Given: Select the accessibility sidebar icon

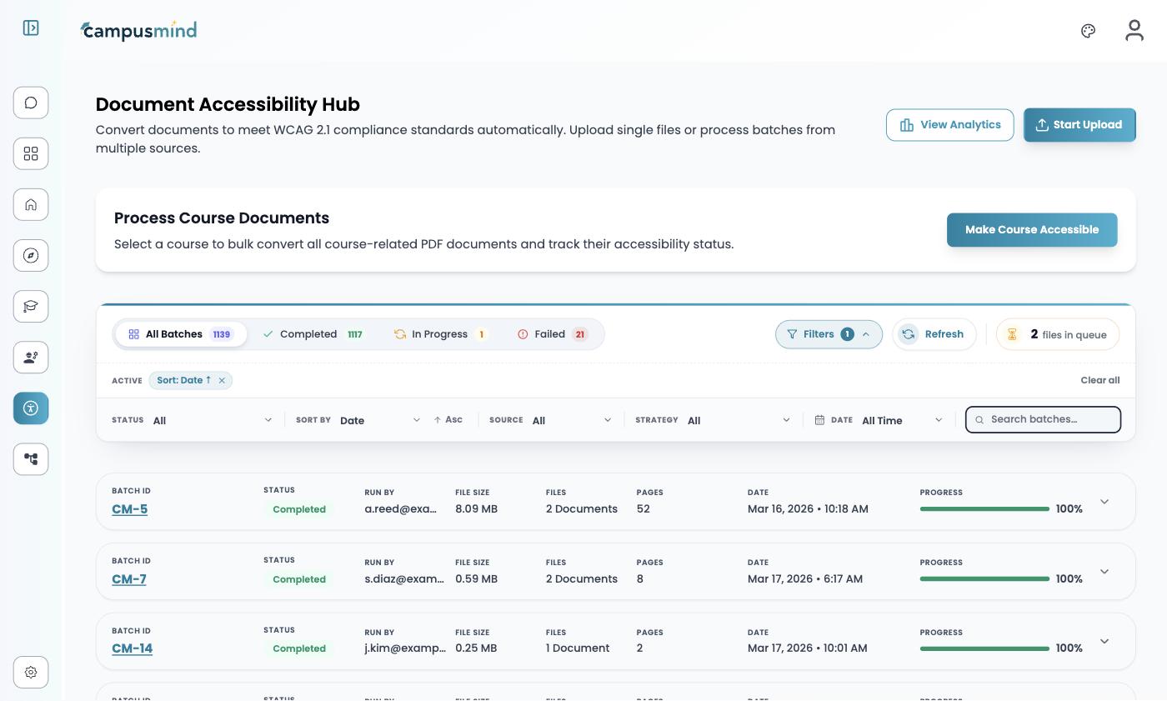Looking at the screenshot, I should click(31, 408).
